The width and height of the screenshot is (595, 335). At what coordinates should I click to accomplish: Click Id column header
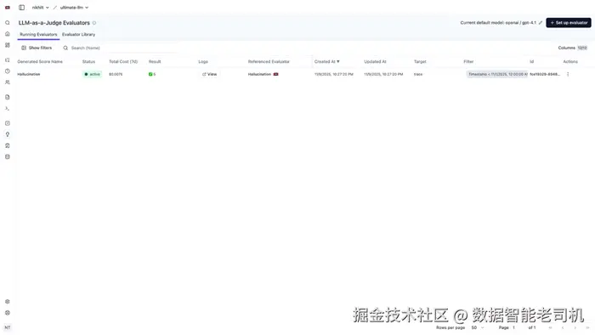pos(531,61)
